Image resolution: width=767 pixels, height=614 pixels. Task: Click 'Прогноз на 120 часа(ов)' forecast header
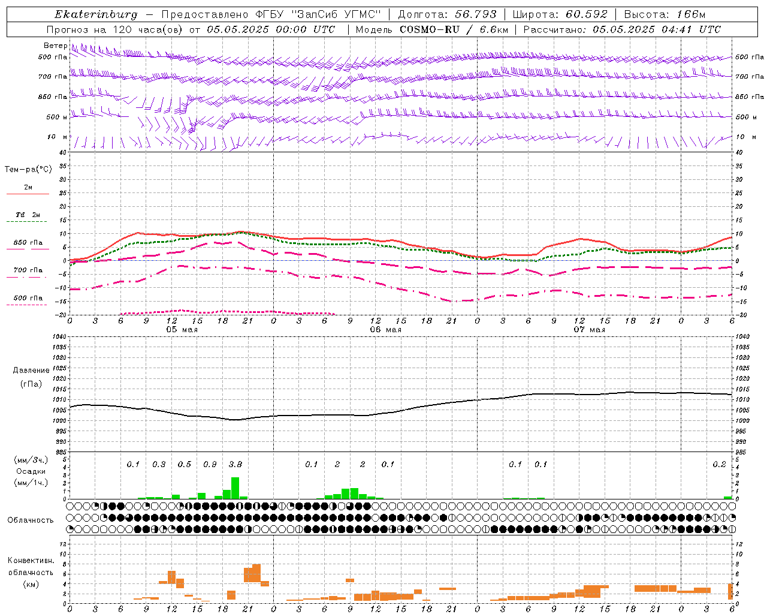coord(116,29)
